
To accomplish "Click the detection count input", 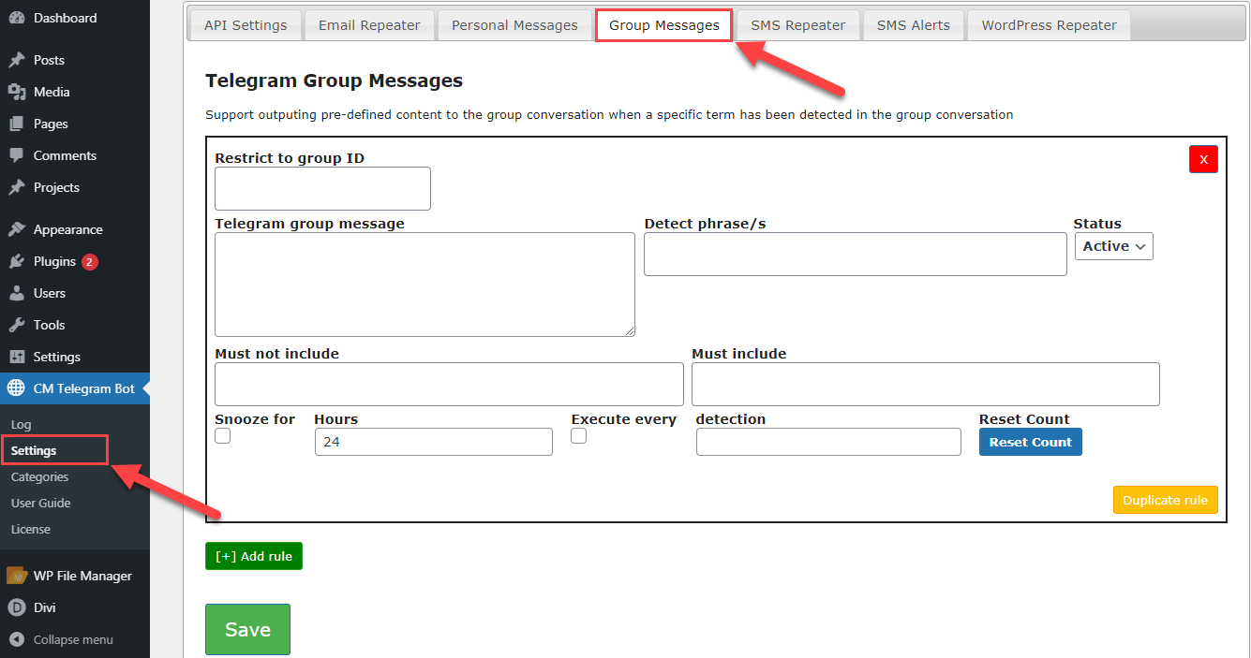I will click(x=828, y=442).
